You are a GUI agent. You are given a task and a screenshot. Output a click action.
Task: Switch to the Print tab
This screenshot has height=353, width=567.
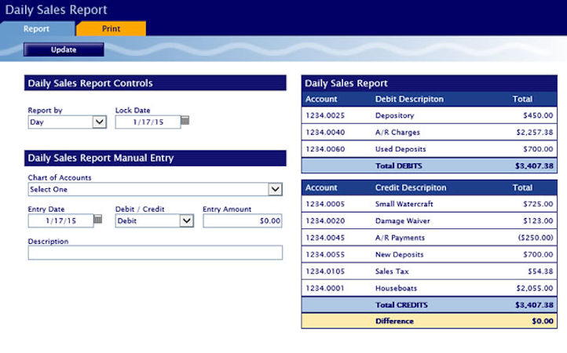(111, 28)
